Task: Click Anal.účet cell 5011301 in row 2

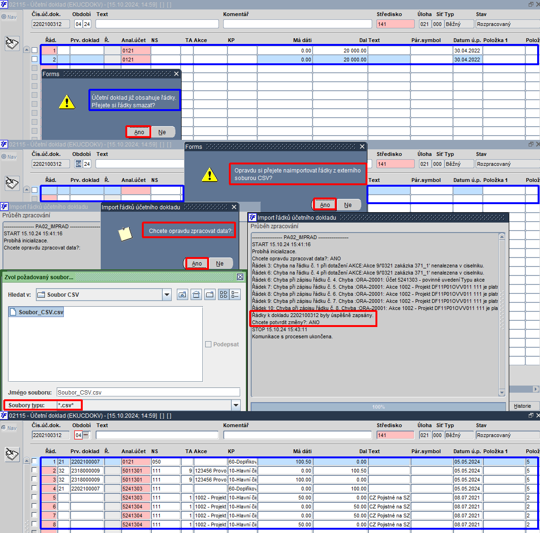Action: click(136, 470)
